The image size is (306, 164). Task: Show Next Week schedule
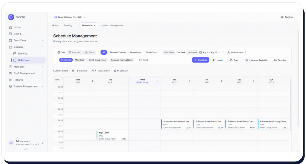(192, 52)
